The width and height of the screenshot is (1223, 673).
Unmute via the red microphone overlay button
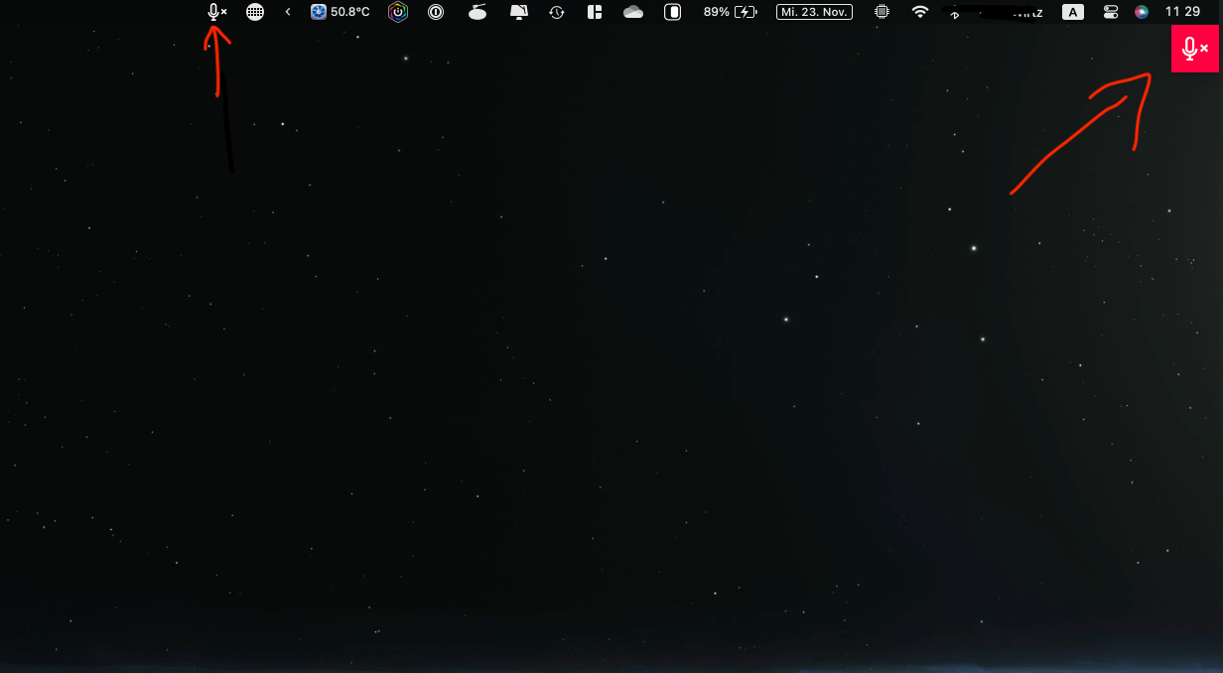1195,49
